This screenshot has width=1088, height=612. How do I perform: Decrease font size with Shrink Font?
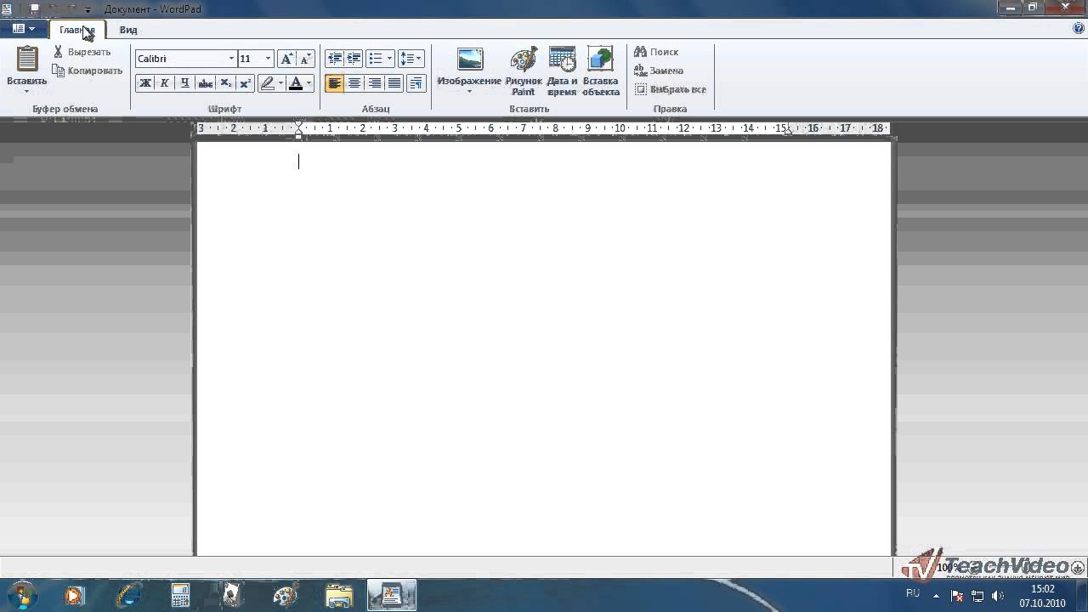tap(306, 59)
